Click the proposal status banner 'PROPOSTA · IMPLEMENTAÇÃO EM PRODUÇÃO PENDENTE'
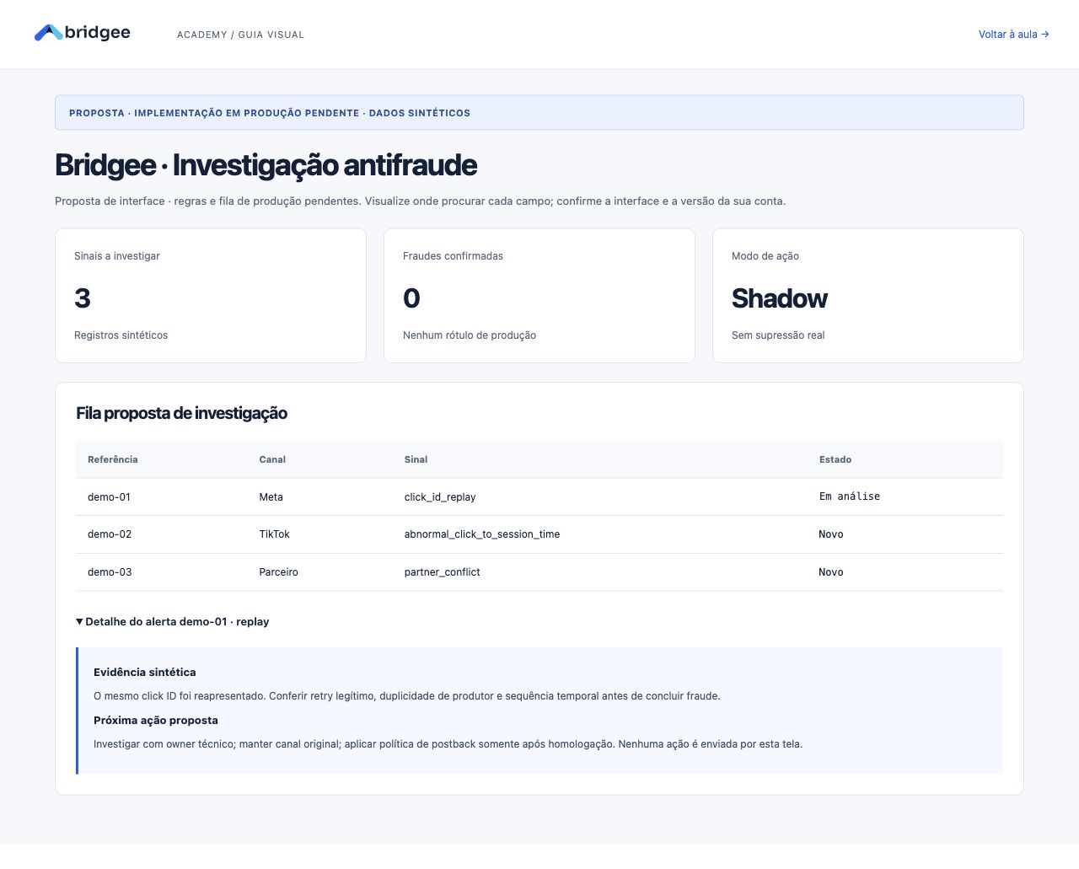Viewport: 1079px width, 869px height. click(539, 113)
